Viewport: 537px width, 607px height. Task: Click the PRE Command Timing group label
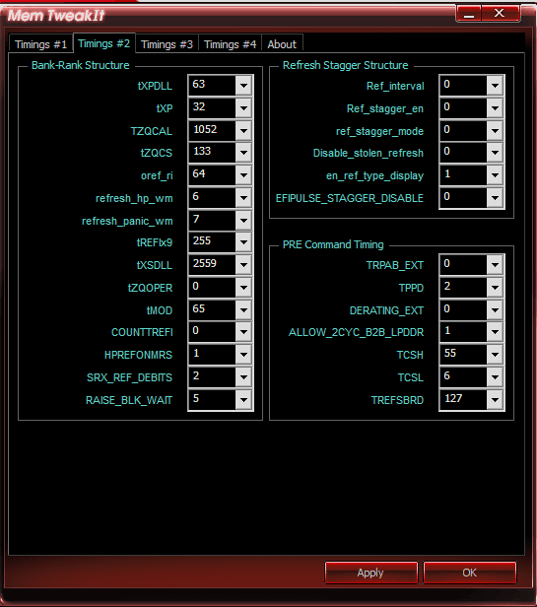(x=333, y=244)
